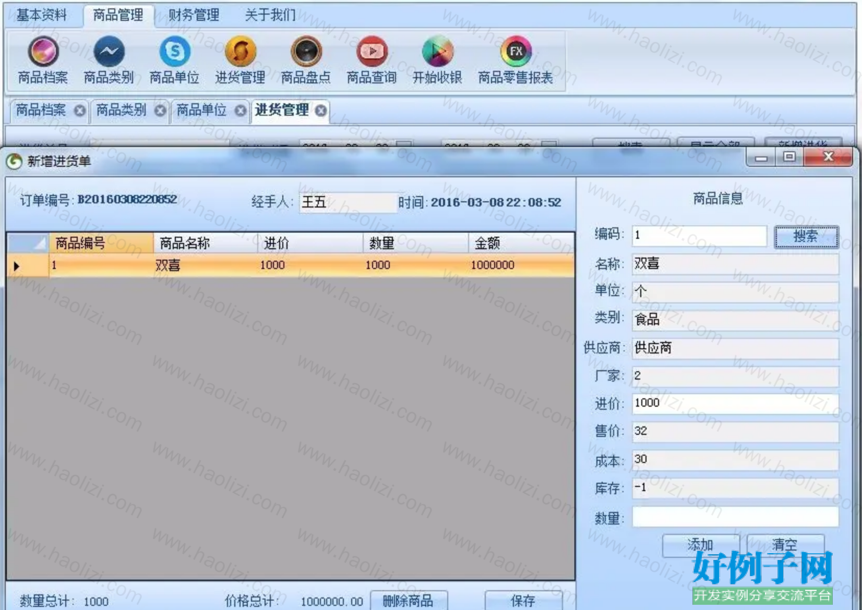862x610 pixels.
Task: Open 商品单位 toolbar icon
Action: 174,51
